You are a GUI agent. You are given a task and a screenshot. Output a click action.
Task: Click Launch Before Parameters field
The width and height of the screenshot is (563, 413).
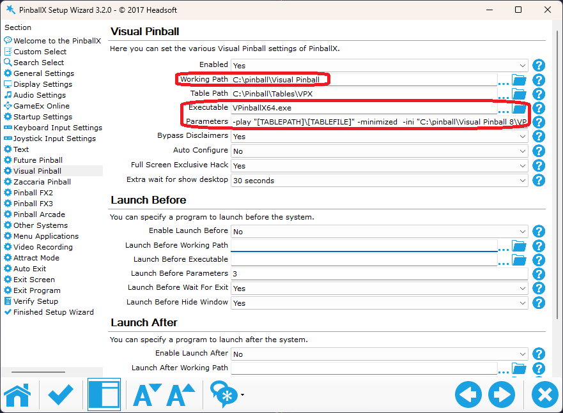point(379,274)
